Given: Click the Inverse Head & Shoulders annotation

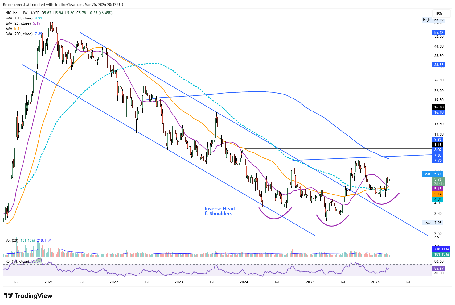Looking at the screenshot, I should coord(219,211).
